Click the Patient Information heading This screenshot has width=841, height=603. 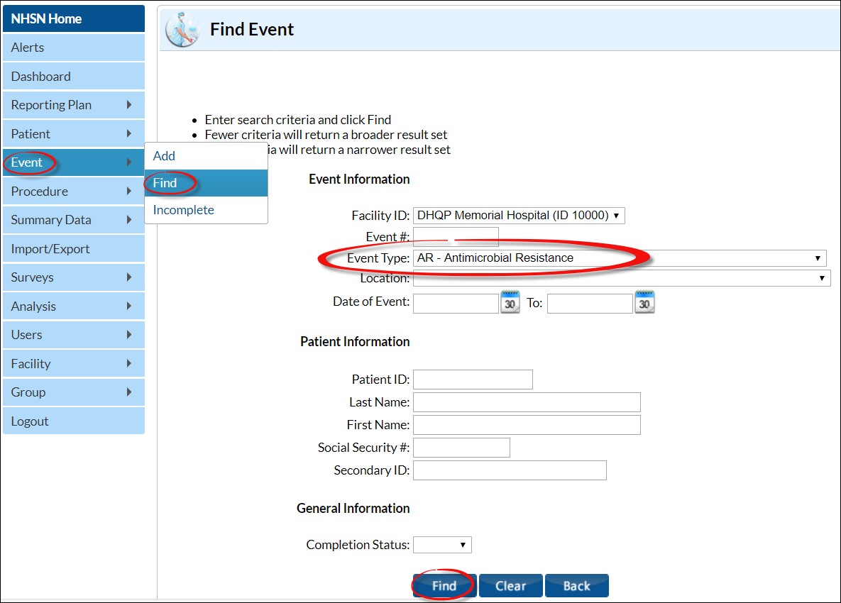355,341
